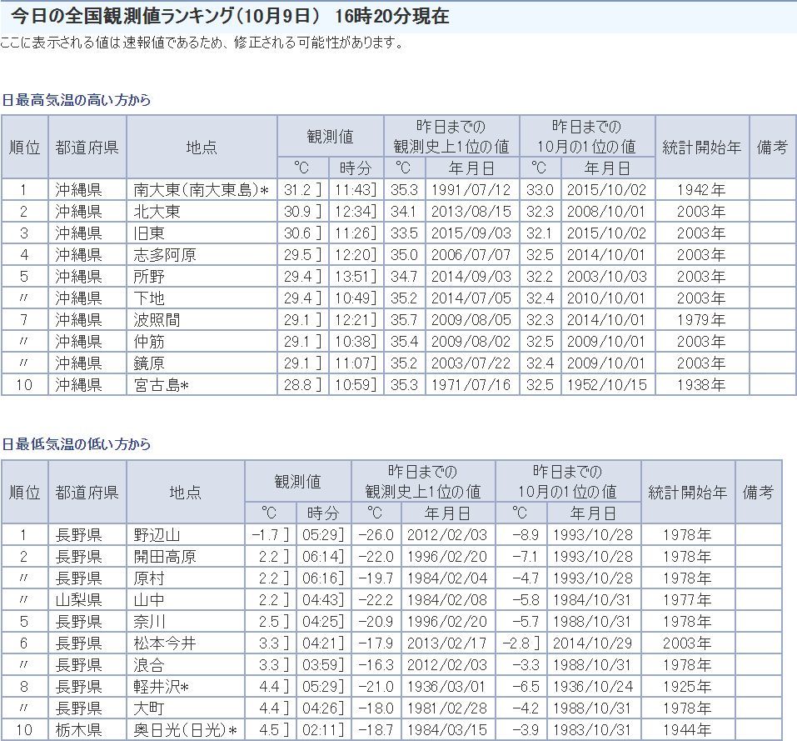Click the 山梨県 prefecture cell
Screen dimensions: 797x741
click(x=79, y=600)
